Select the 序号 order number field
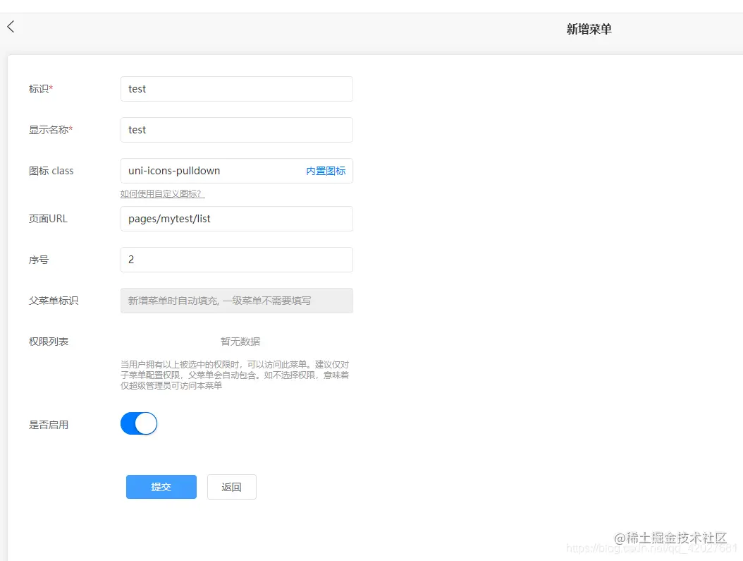The image size is (743, 561). [x=236, y=259]
